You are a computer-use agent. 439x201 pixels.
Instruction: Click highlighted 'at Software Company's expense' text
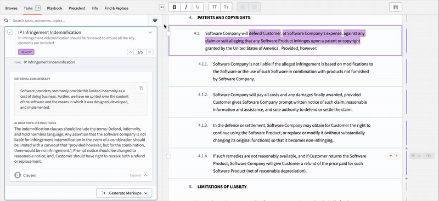(x=312, y=33)
